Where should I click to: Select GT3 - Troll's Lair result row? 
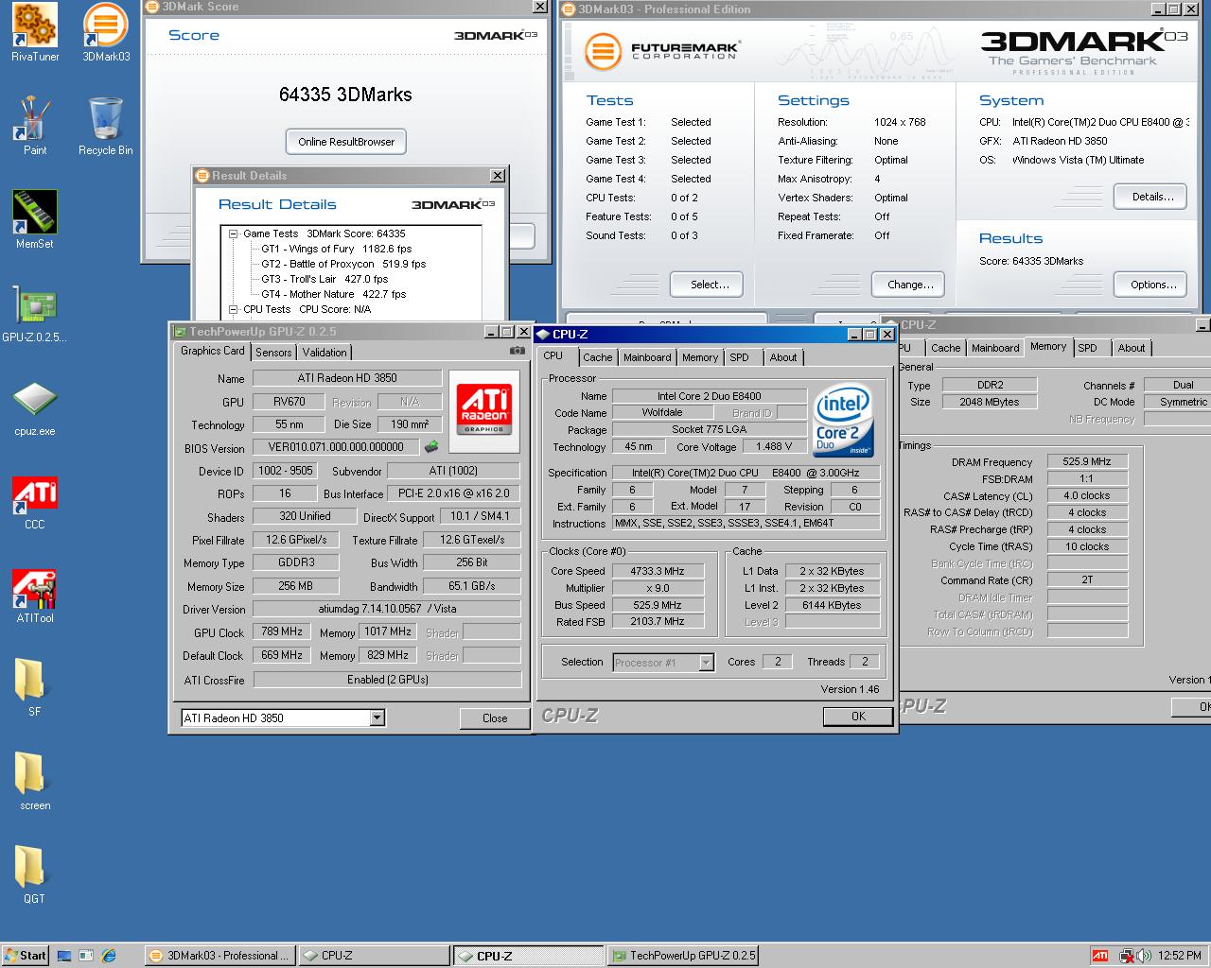coord(325,279)
